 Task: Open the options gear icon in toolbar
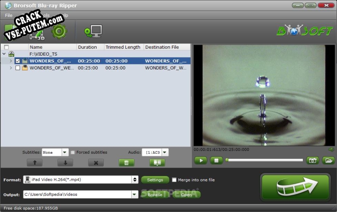pyautogui.click(x=59, y=32)
